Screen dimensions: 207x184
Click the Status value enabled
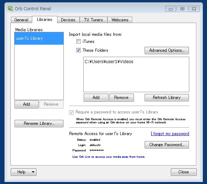[95, 140]
